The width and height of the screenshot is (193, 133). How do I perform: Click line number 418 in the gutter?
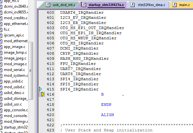coord(50,105)
